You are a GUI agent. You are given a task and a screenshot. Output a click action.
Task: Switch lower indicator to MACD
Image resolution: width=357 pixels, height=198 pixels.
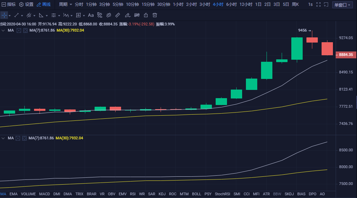click(x=44, y=194)
